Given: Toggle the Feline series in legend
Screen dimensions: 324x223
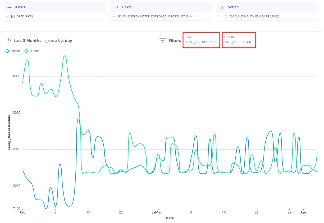Looking at the screenshot, I should (x=31, y=51).
